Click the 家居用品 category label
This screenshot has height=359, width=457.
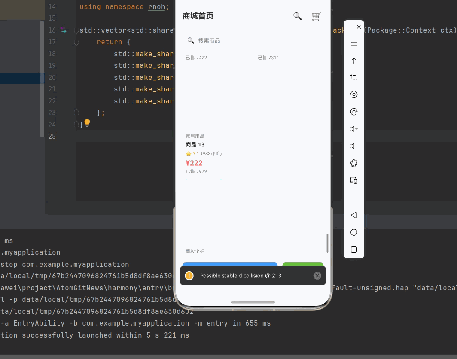195,136
